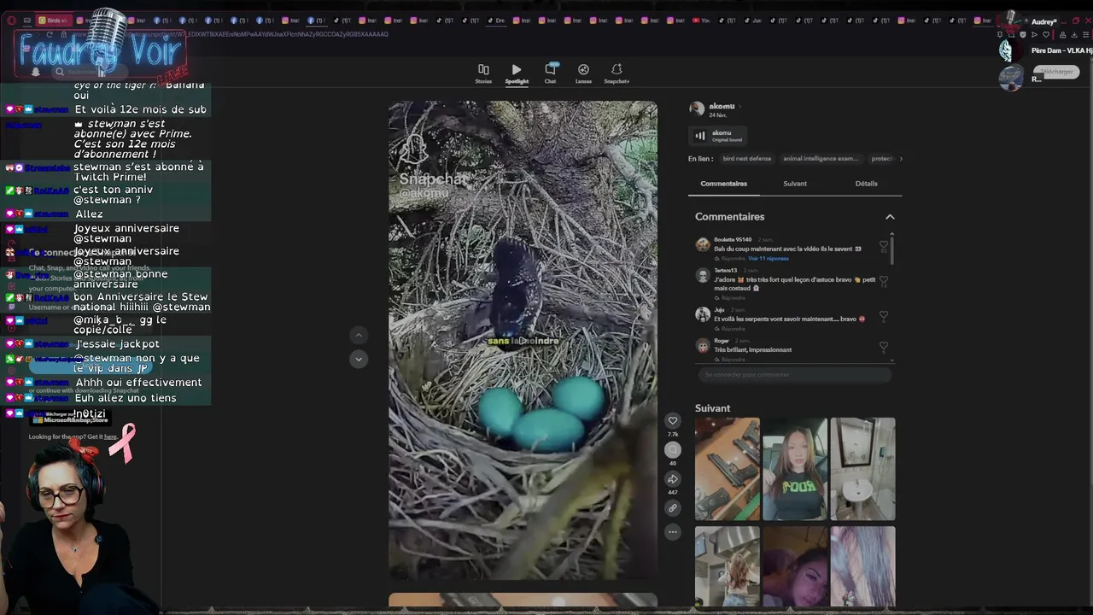Open the Lenses icon
The image size is (1093, 615).
(583, 70)
